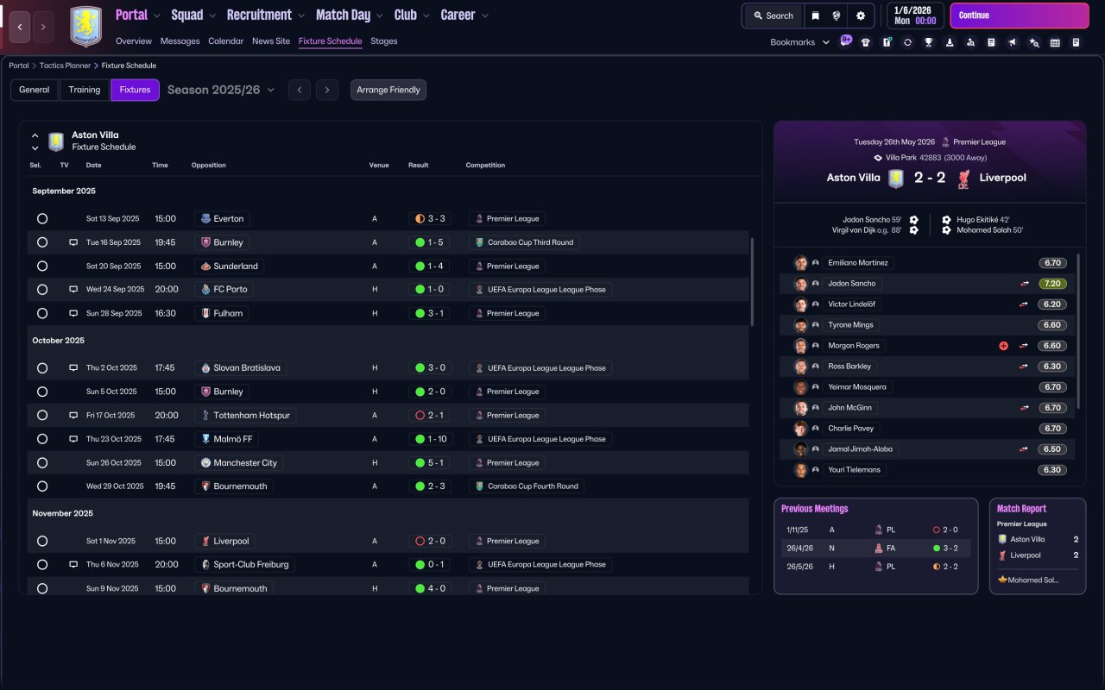The height and width of the screenshot is (690, 1105).
Task: Open the Tactics Planner breadcrumb link
Action: pyautogui.click(x=65, y=66)
